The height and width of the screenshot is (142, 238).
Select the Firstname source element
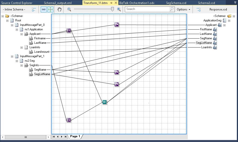40,38
